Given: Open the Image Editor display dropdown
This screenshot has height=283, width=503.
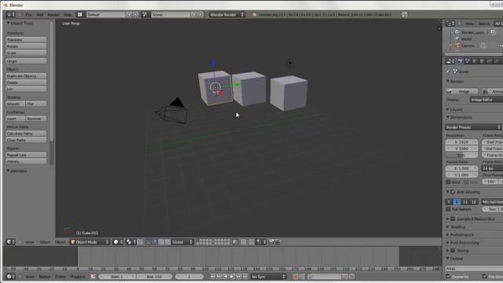Looking at the screenshot, I should point(486,100).
